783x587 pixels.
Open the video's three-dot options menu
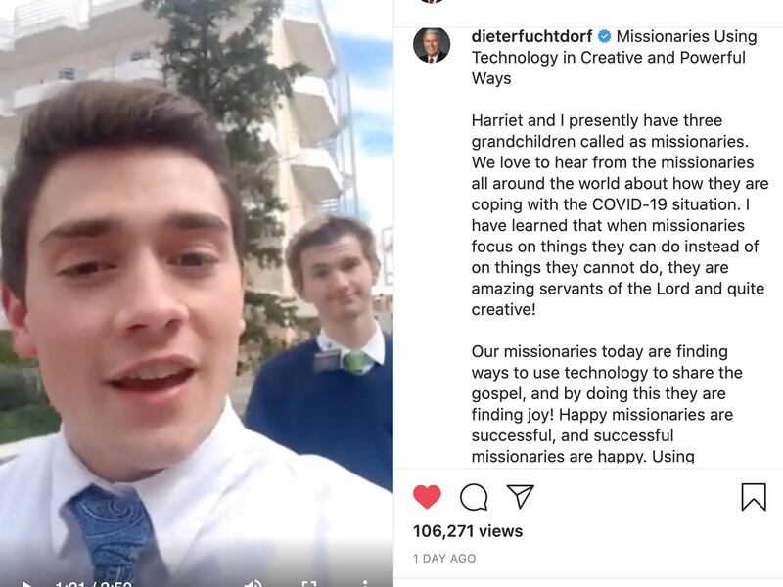point(365,583)
